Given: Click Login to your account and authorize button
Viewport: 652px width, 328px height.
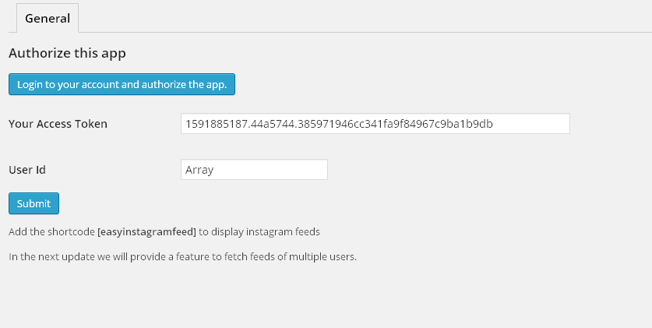Looking at the screenshot, I should (x=122, y=84).
